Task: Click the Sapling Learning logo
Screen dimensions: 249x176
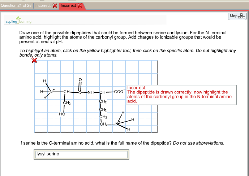Action: (x=18, y=20)
